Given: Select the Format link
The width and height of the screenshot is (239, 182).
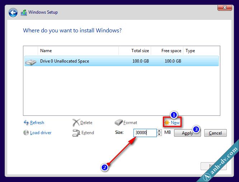Looking at the screenshot, I should (130, 123).
